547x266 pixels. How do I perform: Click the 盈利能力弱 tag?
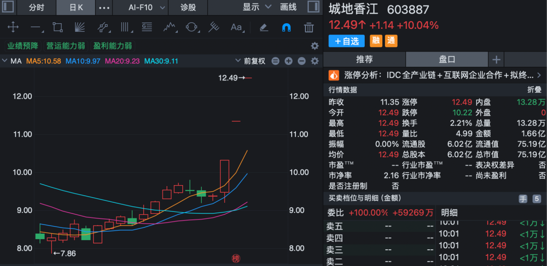tap(112, 46)
